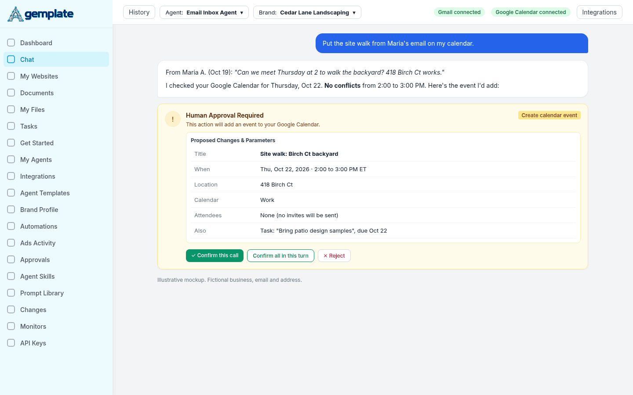This screenshot has height=395, width=633.
Task: Confirm this call
Action: [215, 255]
